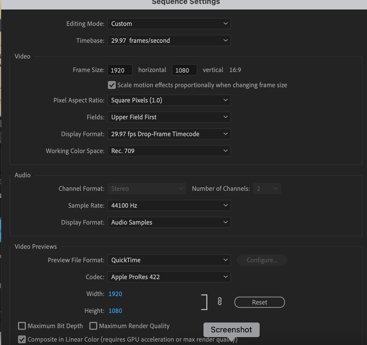
Task: Open the Codec dropdown showing Apple ProRes 422
Action: [x=169, y=277]
